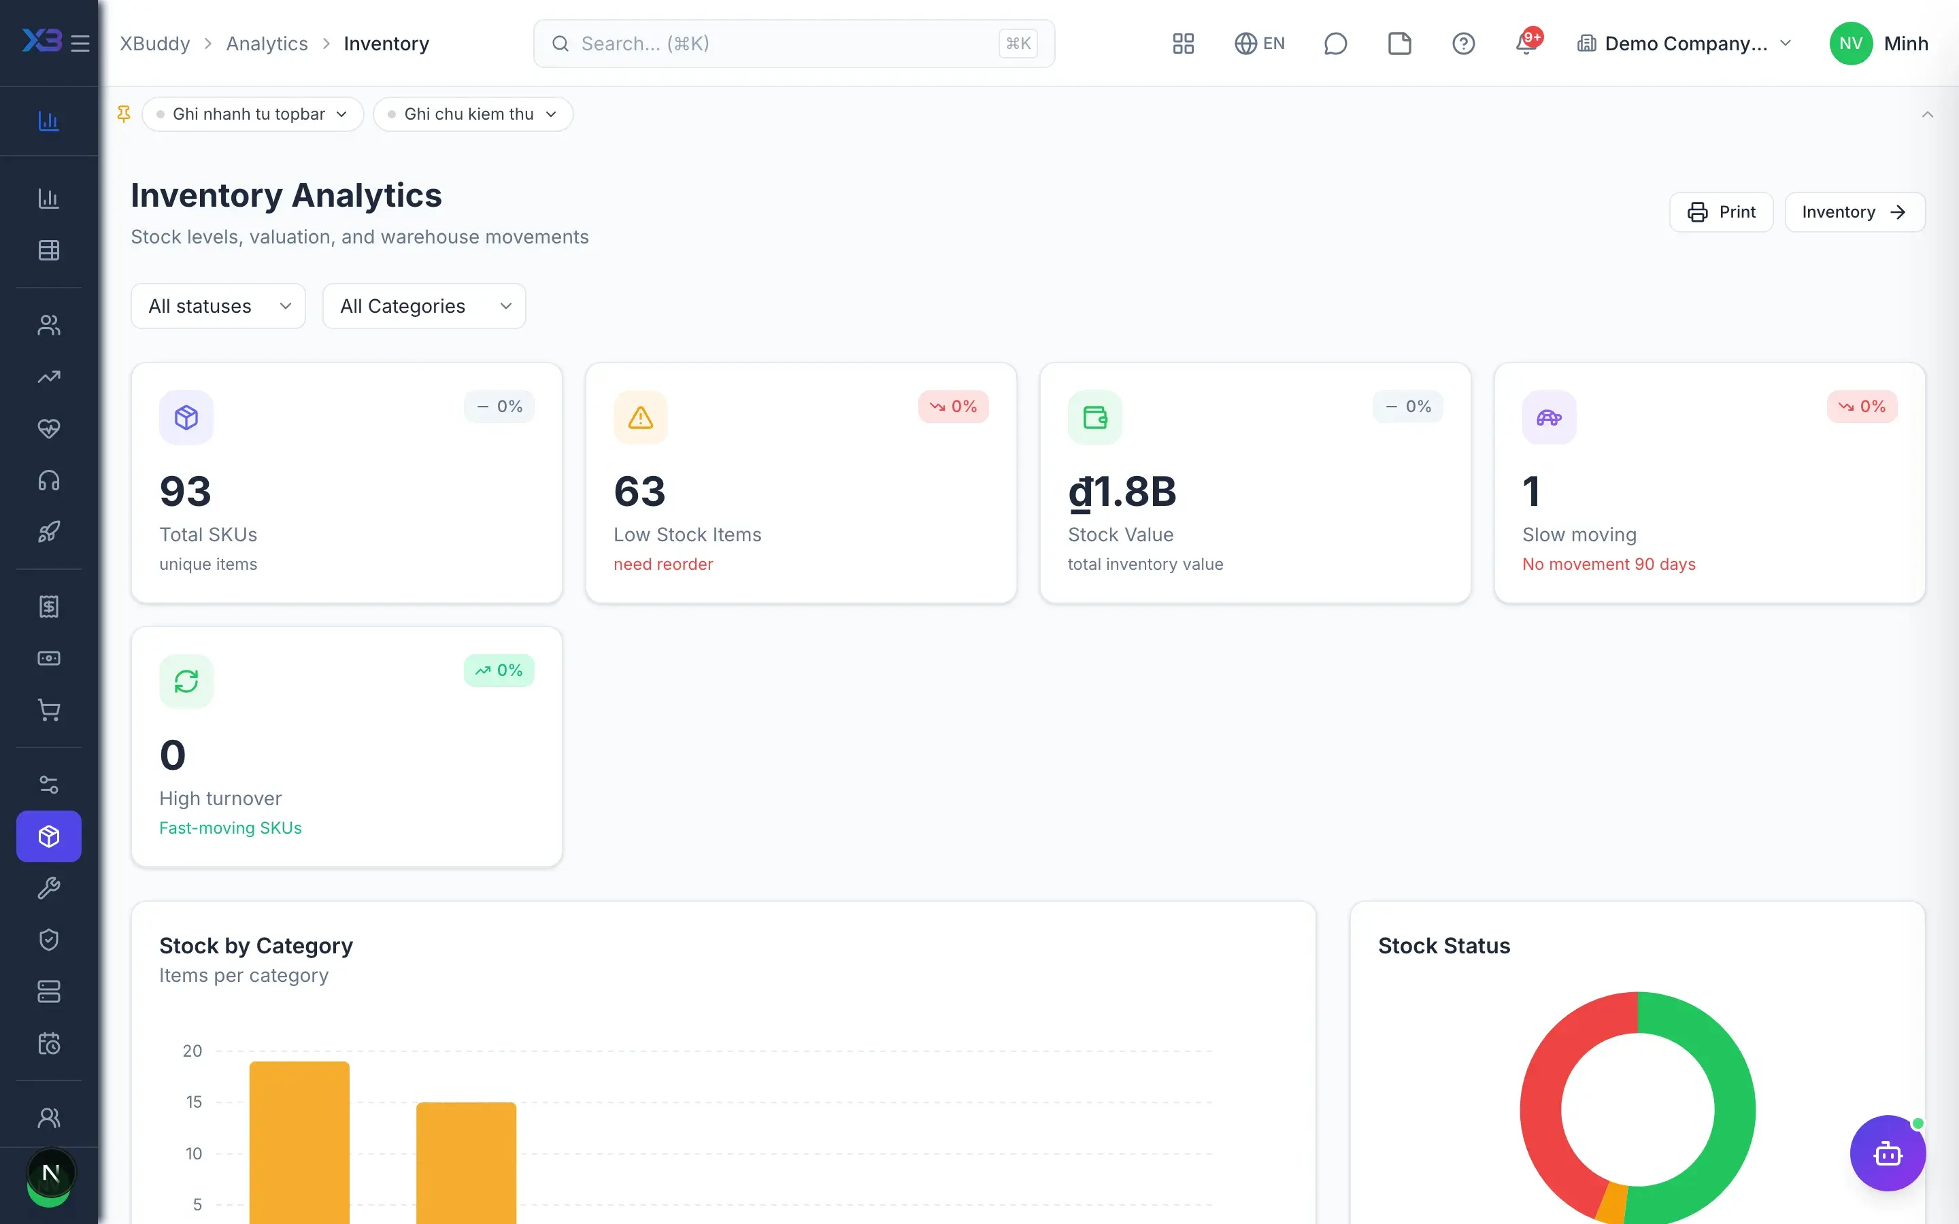Open the notifications bell with 9+ badge

[x=1526, y=43]
